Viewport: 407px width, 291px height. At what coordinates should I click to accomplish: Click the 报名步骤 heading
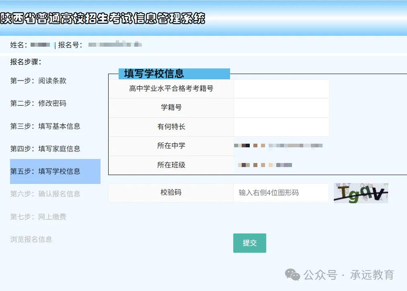(26, 62)
